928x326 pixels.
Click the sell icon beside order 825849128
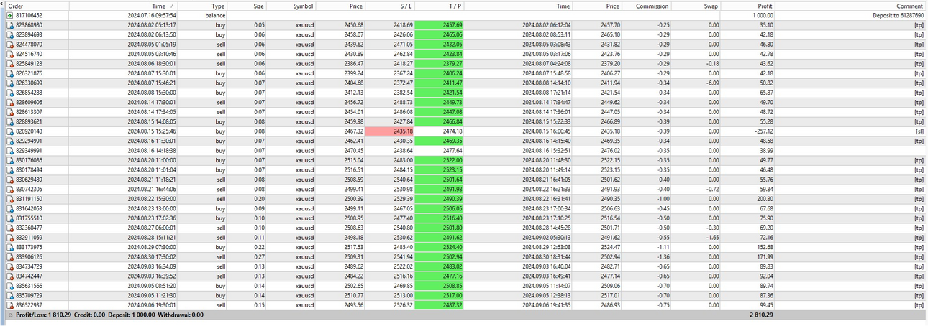coord(9,63)
